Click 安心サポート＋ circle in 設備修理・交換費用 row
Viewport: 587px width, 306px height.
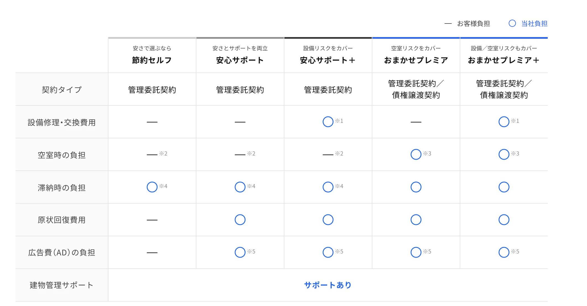pos(328,122)
